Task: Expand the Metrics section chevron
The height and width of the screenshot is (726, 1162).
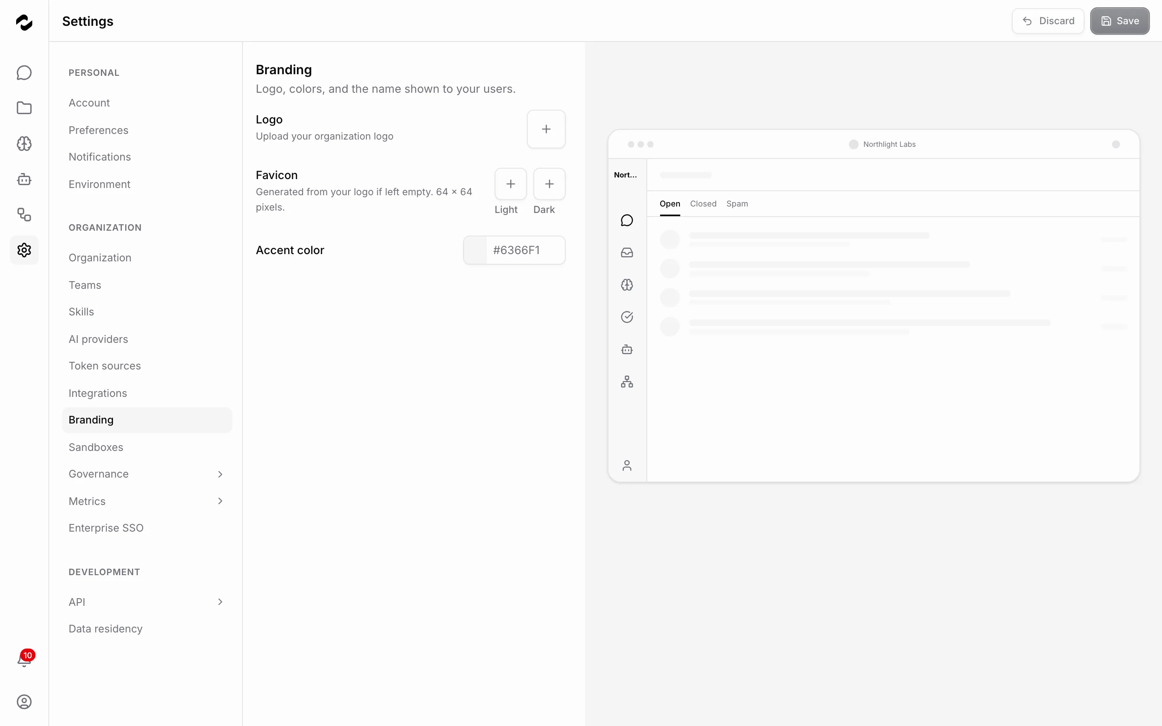Action: point(220,501)
